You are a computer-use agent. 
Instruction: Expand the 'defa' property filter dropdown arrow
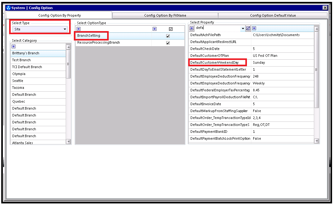point(243,29)
